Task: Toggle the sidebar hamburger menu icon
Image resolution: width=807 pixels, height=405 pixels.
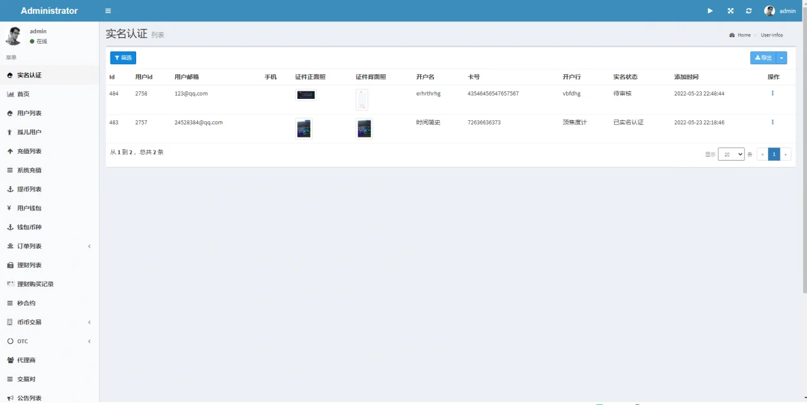Action: pos(108,11)
